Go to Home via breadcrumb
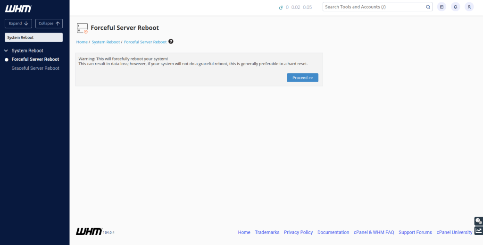Image resolution: width=483 pixels, height=245 pixels. 82,42
